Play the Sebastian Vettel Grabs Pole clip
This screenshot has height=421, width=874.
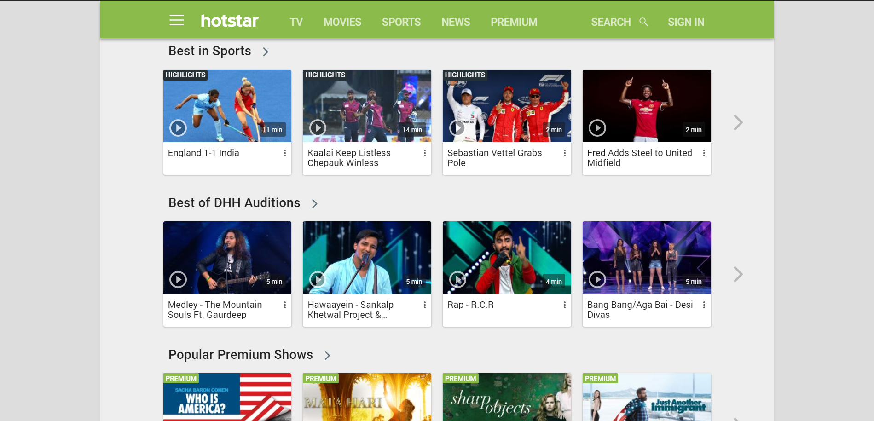click(x=457, y=128)
